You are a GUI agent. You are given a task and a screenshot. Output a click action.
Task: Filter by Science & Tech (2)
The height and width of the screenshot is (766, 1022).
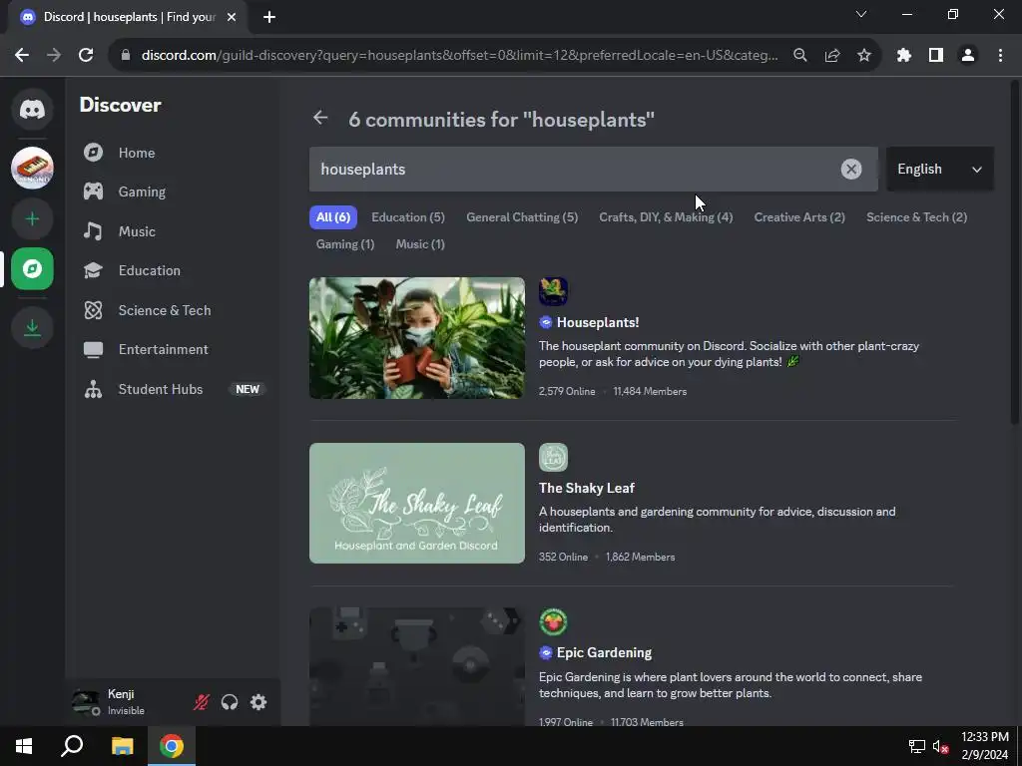(x=916, y=216)
